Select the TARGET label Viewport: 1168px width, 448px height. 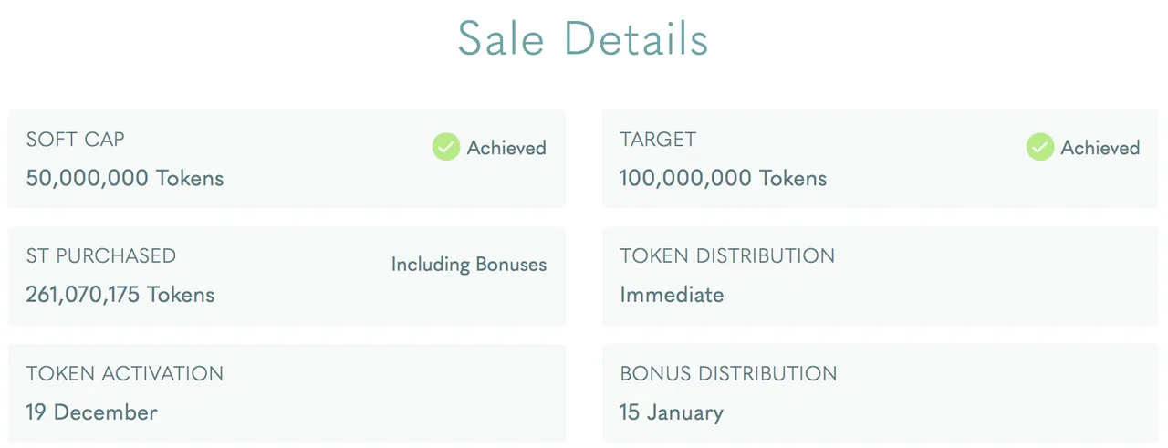click(658, 140)
